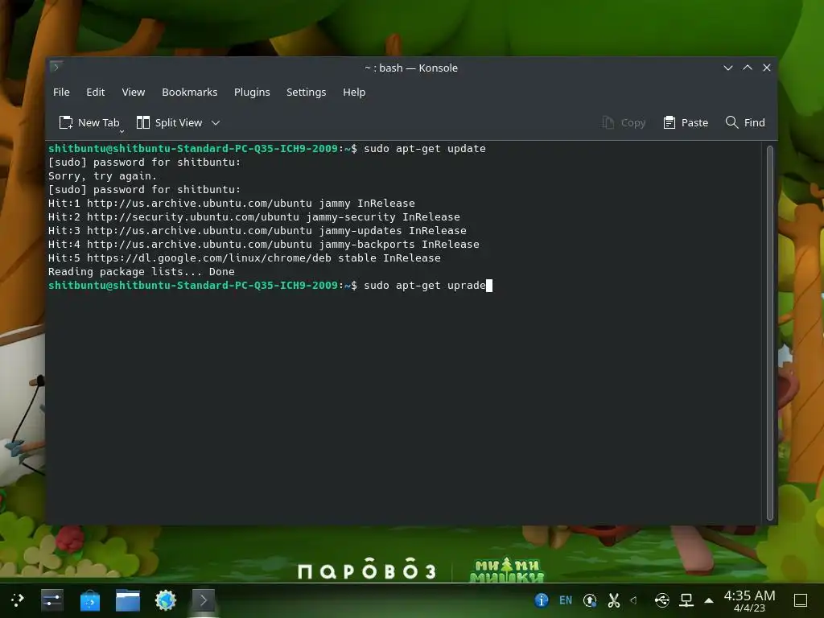Click the Split View button
This screenshot has width=824, height=618.
169,122
